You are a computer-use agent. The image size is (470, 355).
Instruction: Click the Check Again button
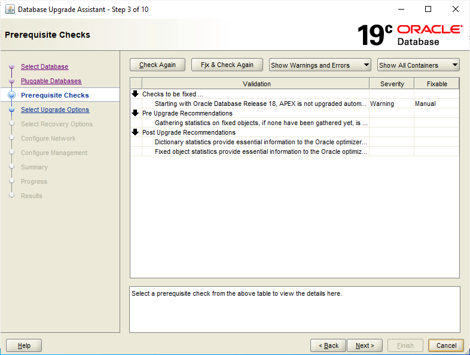[x=157, y=65]
